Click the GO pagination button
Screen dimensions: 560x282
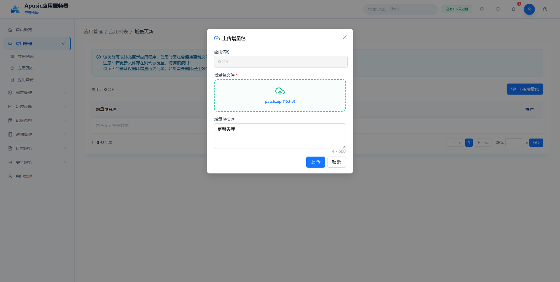536,143
